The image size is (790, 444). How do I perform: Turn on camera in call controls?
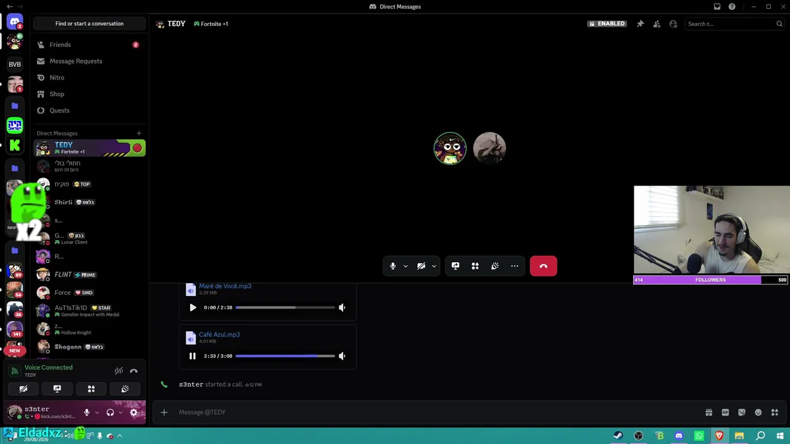coord(421,266)
